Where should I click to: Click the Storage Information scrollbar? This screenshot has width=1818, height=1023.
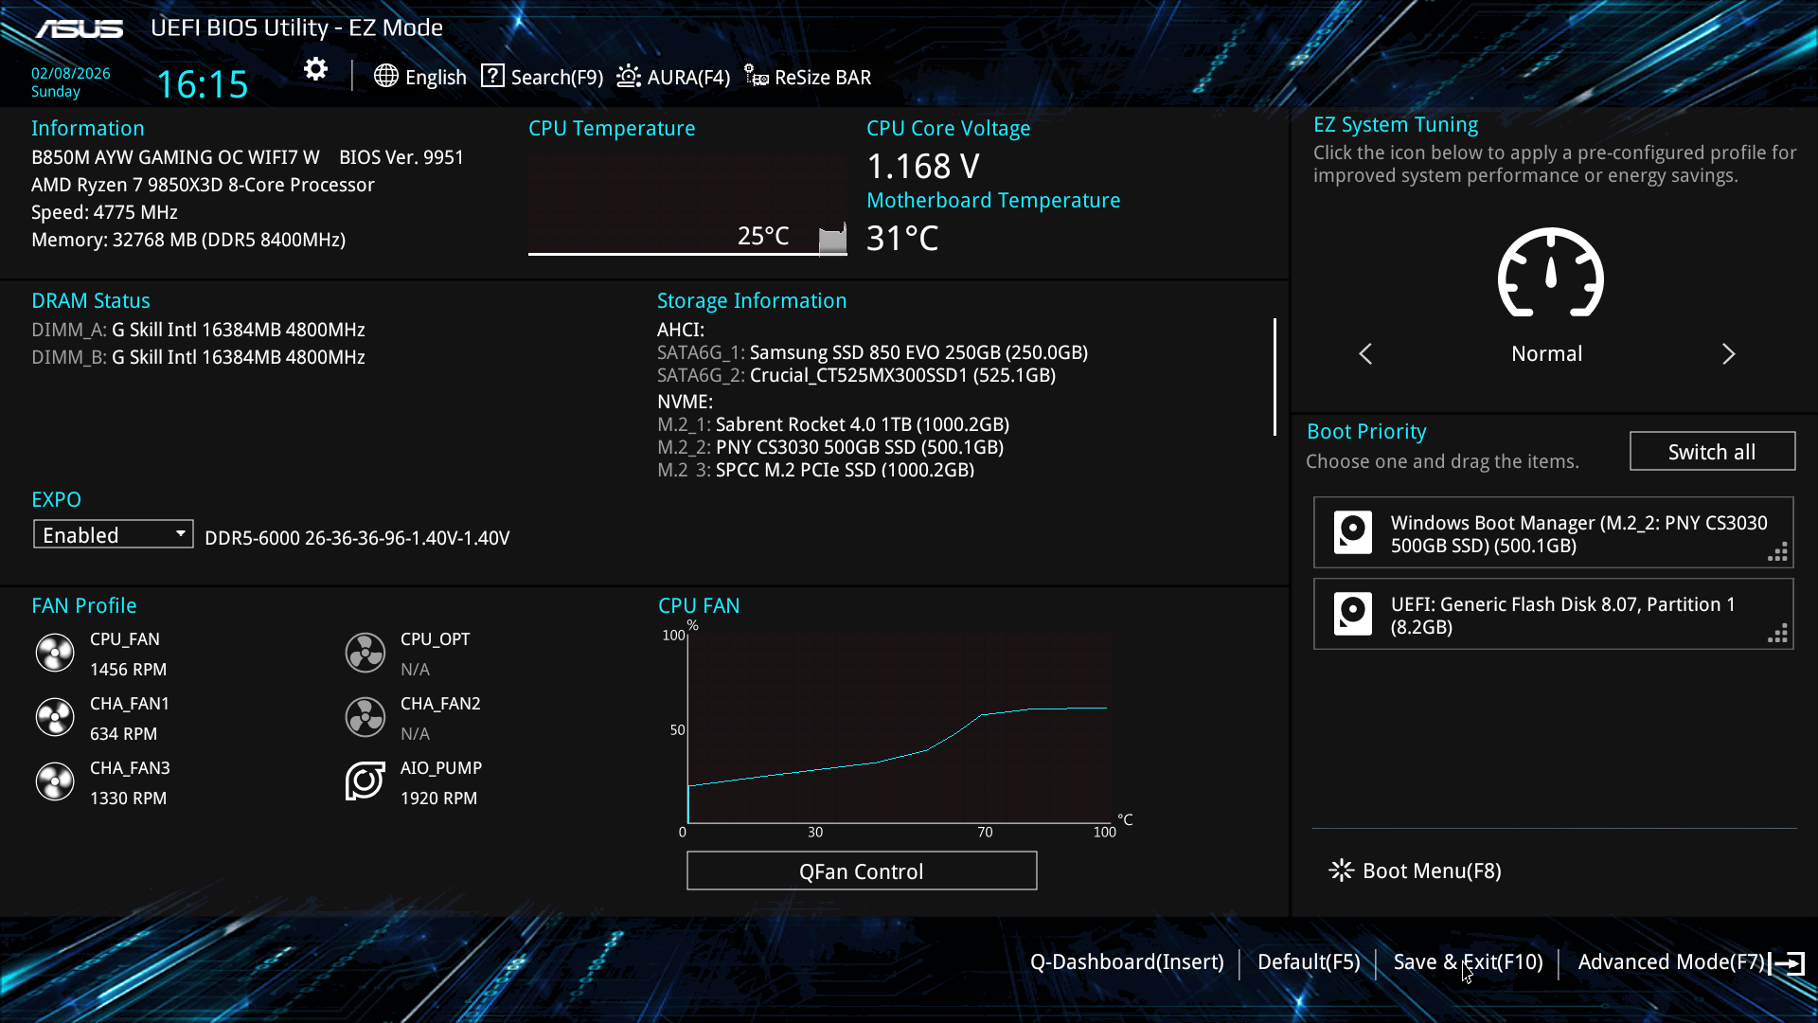pos(1274,377)
